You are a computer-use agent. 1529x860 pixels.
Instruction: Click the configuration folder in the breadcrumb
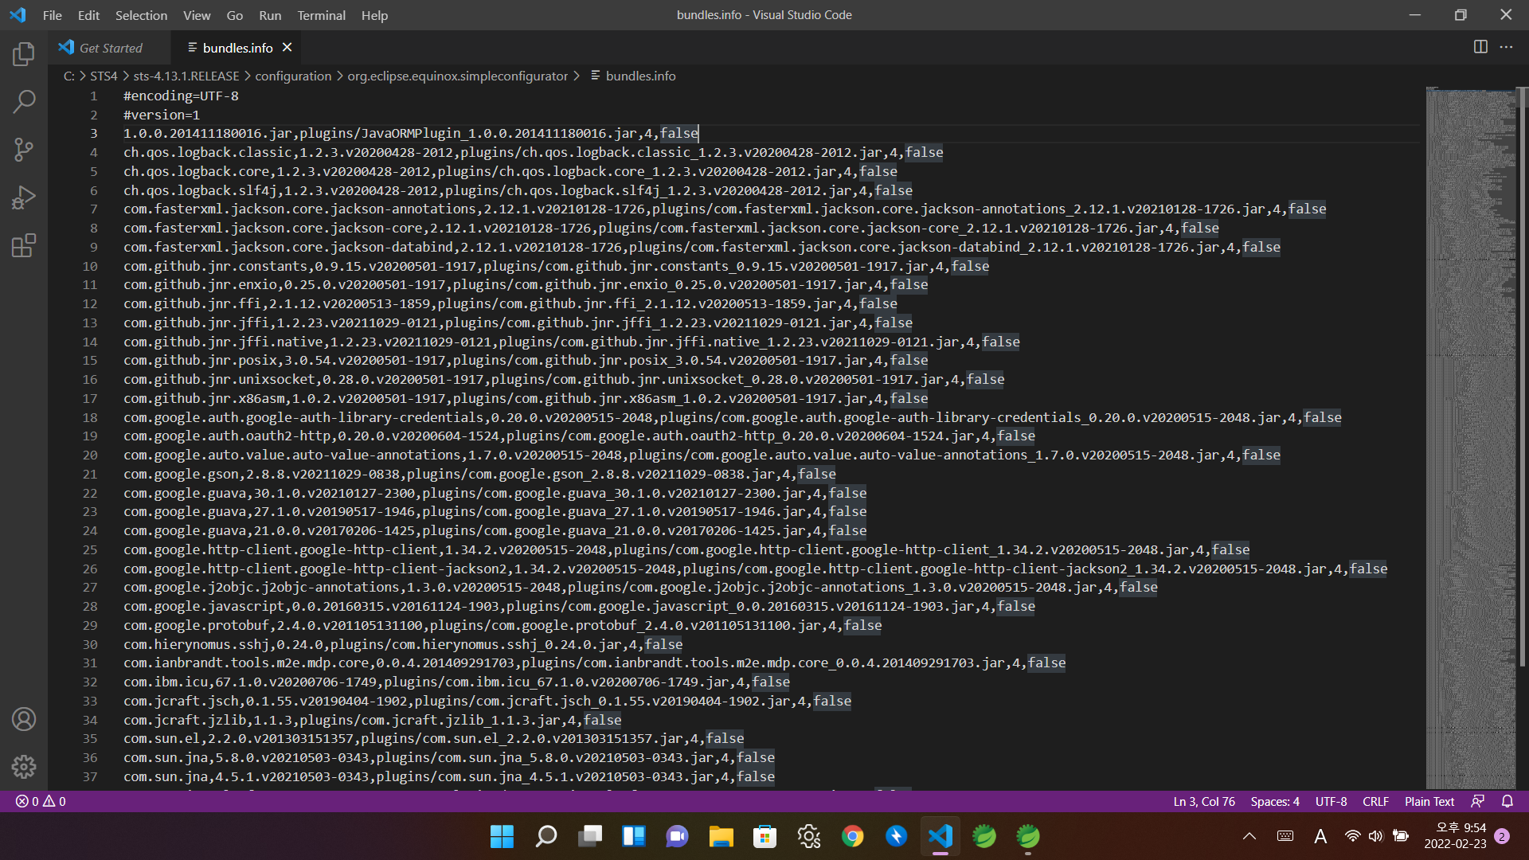[293, 76]
